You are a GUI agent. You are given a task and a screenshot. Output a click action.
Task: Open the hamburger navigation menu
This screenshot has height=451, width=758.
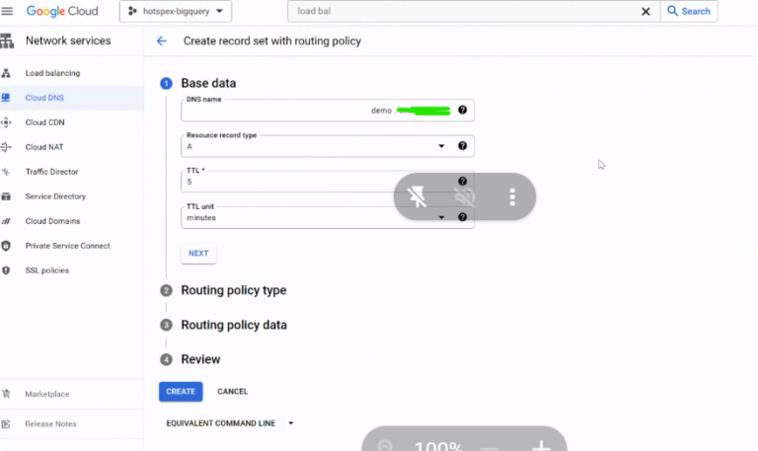(7, 11)
